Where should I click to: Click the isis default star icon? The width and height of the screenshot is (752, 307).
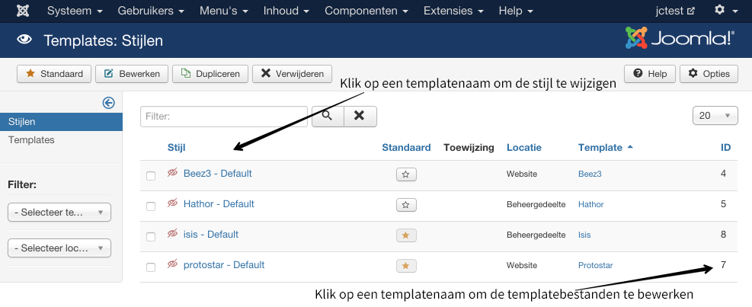click(406, 235)
